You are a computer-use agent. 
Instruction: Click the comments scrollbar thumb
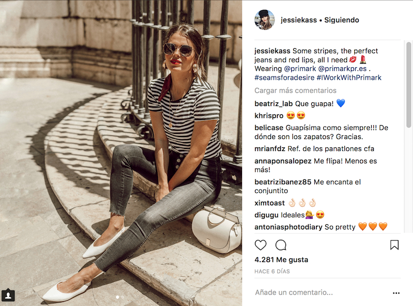(408, 84)
